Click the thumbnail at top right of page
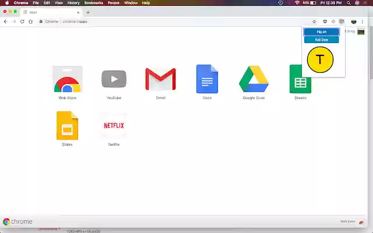The width and height of the screenshot is (373, 233). pos(361,31)
